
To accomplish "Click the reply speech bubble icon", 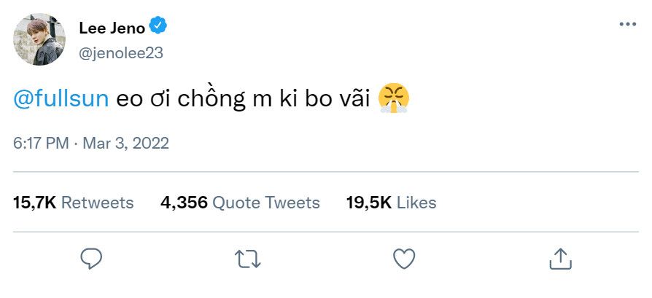I will (91, 259).
